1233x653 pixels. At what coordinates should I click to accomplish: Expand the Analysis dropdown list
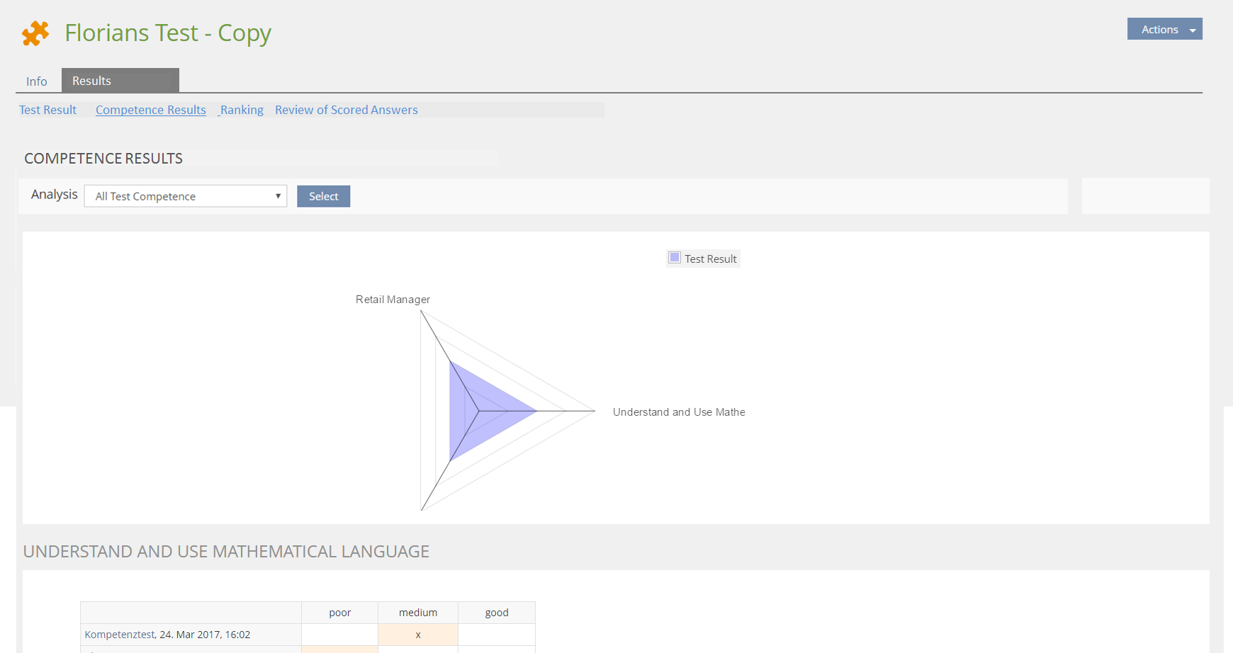coord(186,196)
